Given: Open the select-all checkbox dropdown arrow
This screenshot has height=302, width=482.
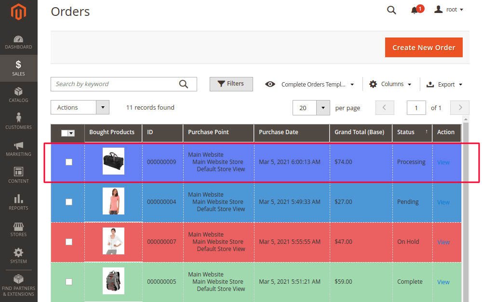Looking at the screenshot, I should [x=71, y=133].
